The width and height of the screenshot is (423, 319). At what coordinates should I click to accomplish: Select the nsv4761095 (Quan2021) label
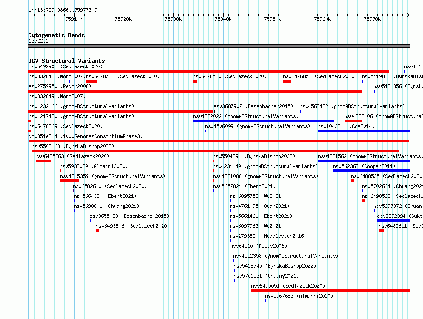(x=260, y=206)
